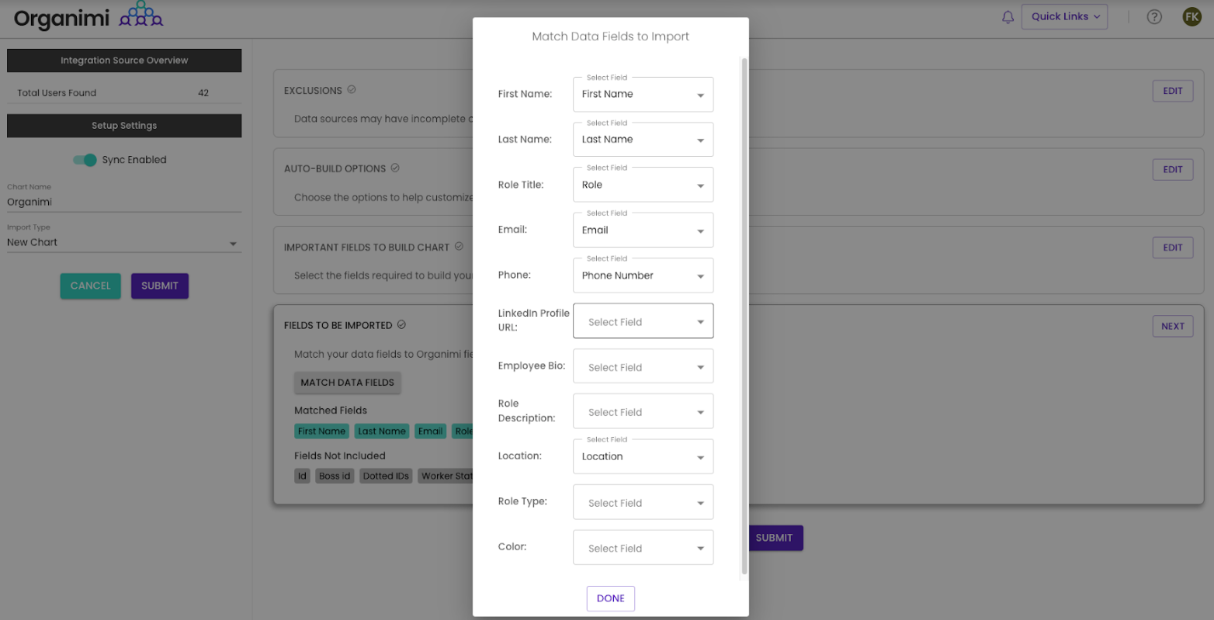The height and width of the screenshot is (620, 1214).
Task: Click MATCH DATA FIELDS
Action: (x=347, y=383)
